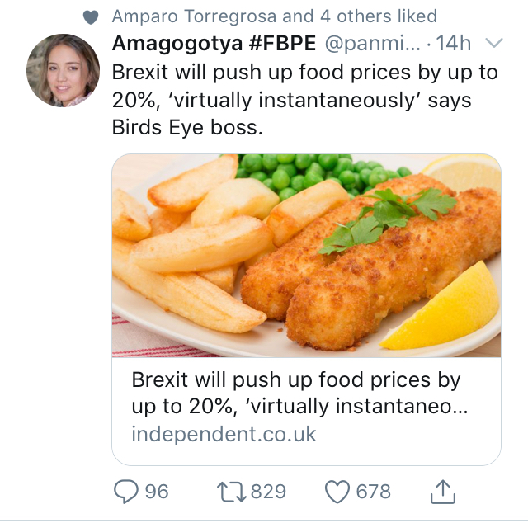Like the tweet with the heart outline
The height and width of the screenshot is (523, 528).
pos(337,492)
